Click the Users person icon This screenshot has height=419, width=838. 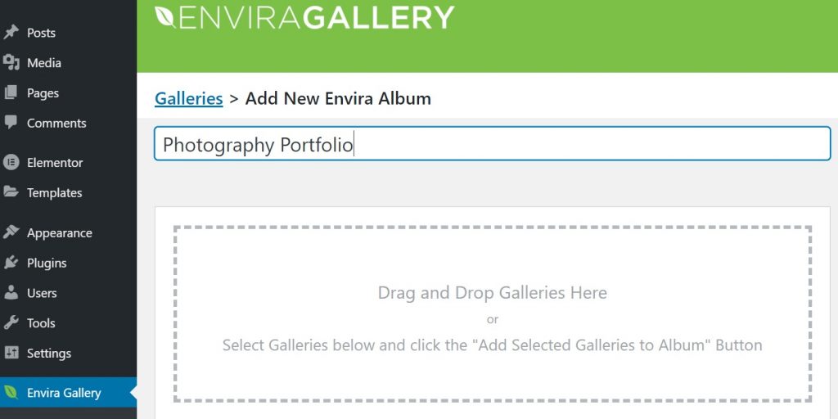11,292
